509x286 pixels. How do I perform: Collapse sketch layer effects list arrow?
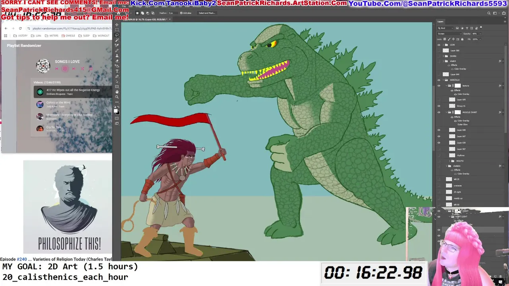coord(503,61)
